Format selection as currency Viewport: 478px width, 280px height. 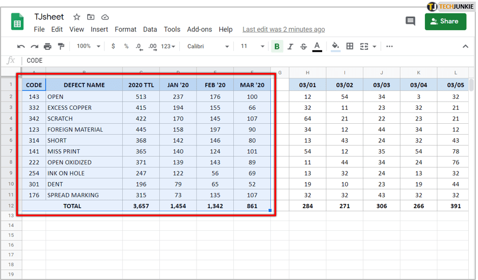point(113,46)
